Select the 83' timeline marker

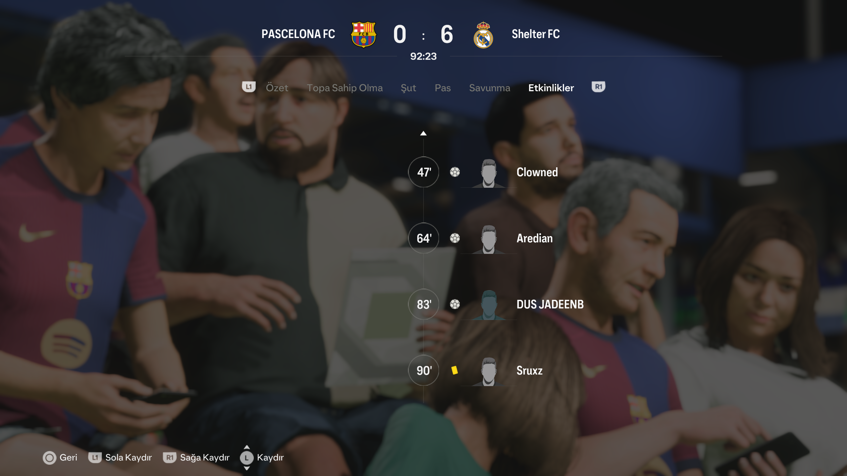(423, 304)
